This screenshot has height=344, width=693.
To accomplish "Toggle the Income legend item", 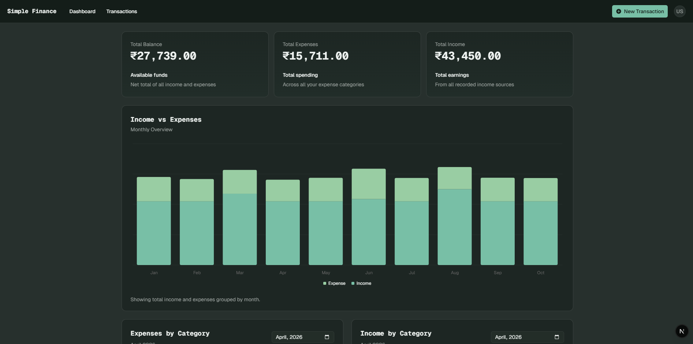I will point(364,283).
